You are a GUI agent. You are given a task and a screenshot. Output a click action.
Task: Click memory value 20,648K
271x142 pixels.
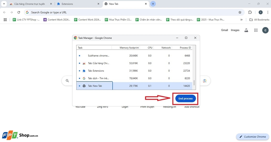tap(133, 55)
